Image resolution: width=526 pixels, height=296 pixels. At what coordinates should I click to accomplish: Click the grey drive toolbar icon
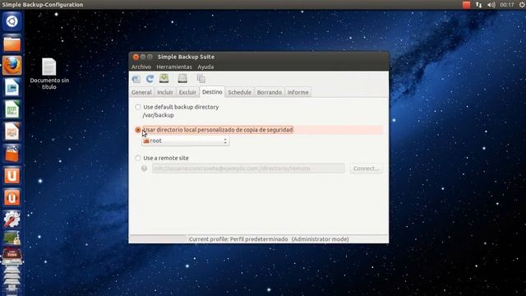[182, 78]
